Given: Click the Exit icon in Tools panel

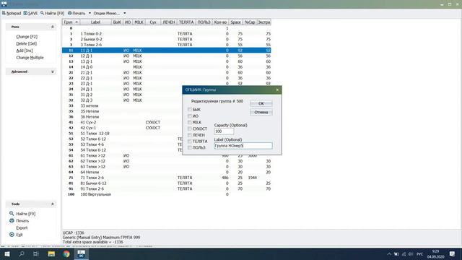Looking at the screenshot, I should (12, 235).
